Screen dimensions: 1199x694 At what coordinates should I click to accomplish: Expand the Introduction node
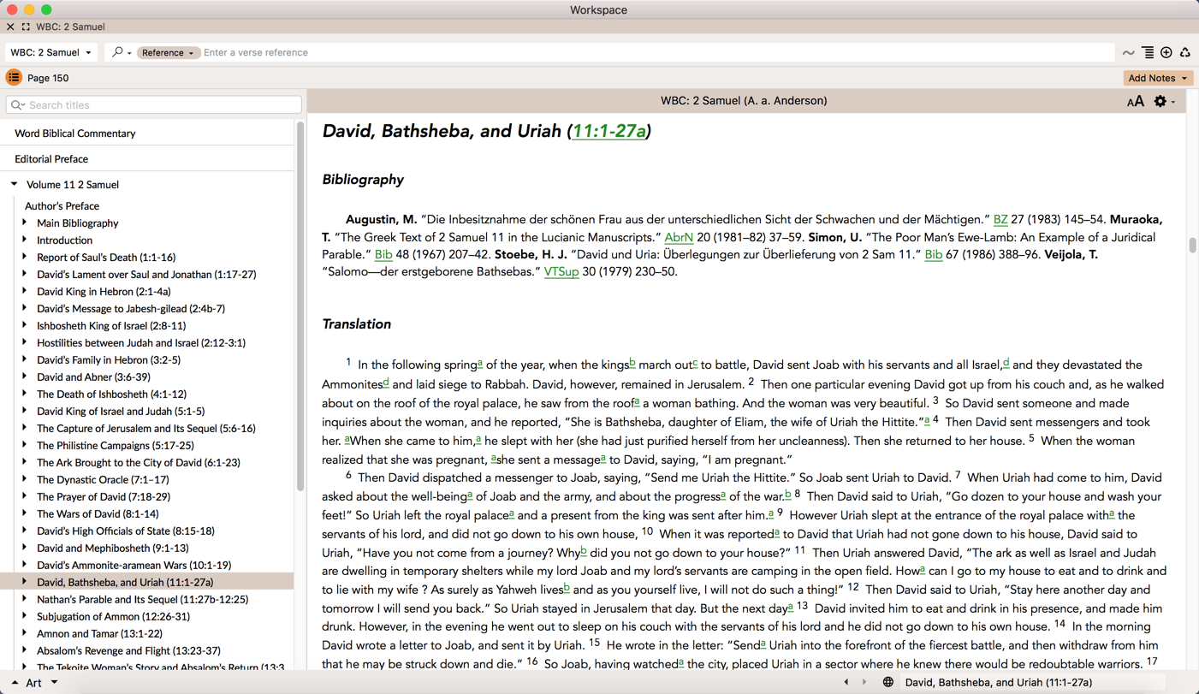(x=25, y=240)
